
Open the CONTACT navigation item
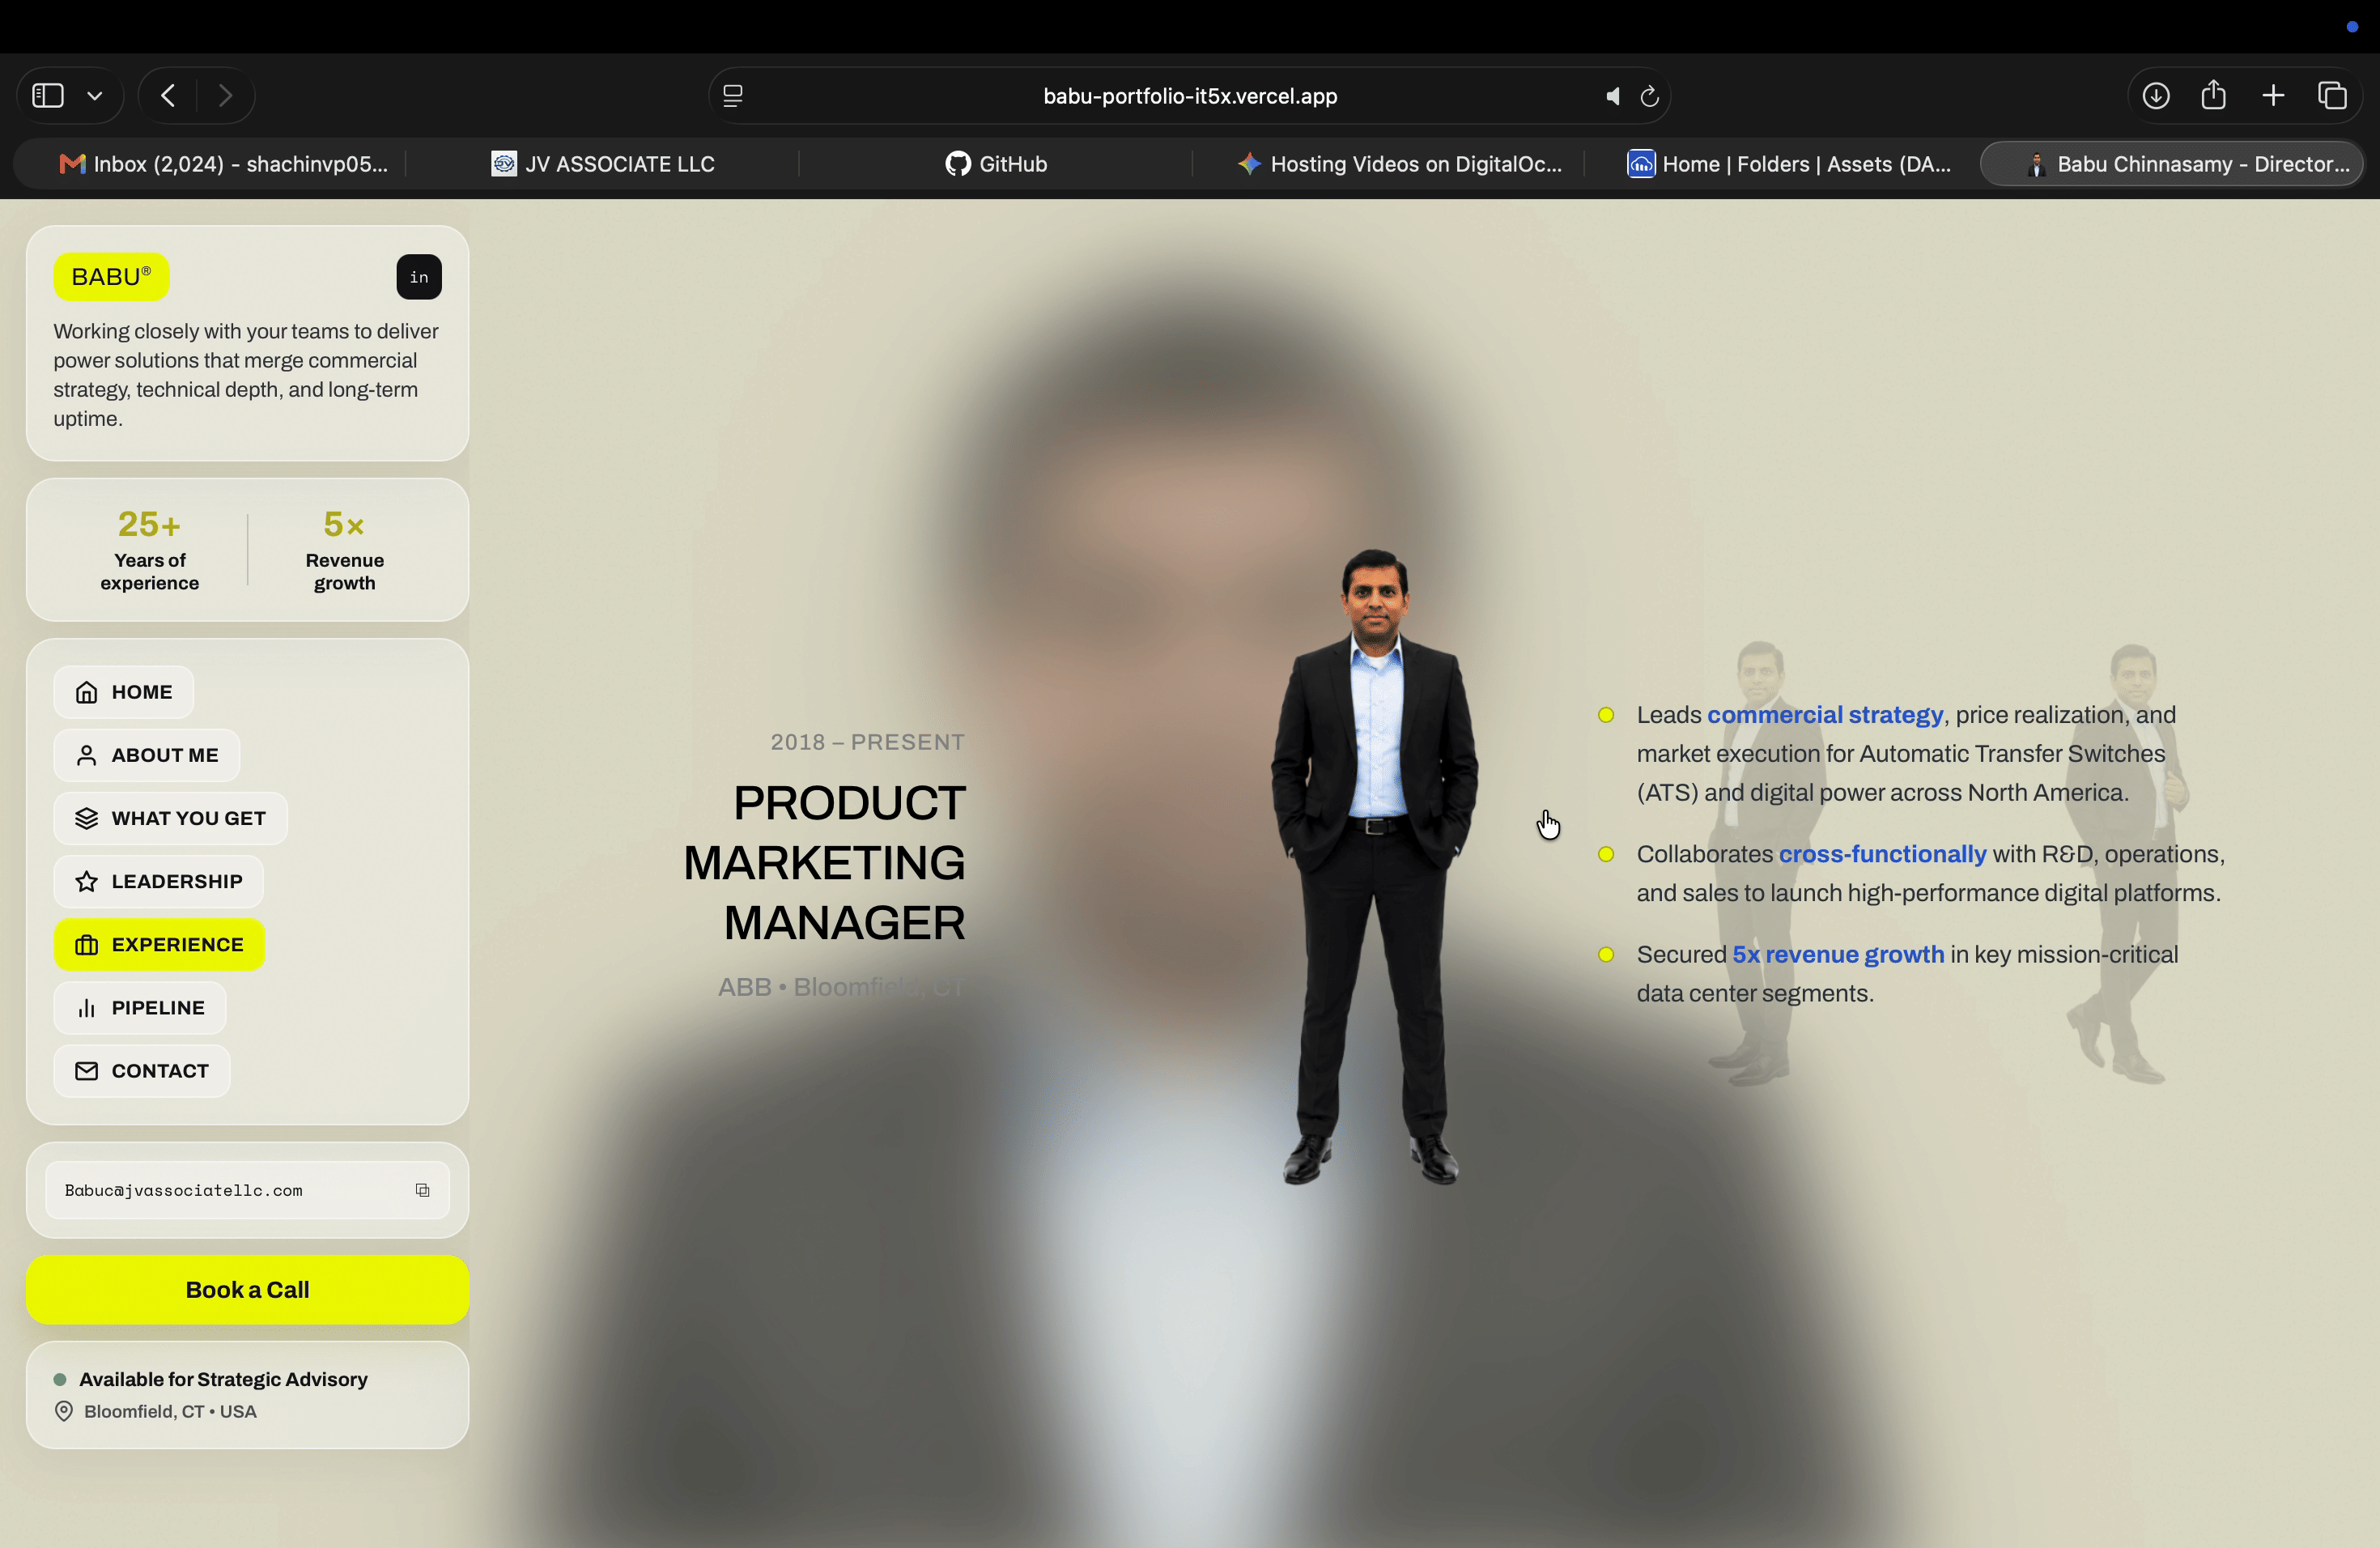(x=142, y=1071)
